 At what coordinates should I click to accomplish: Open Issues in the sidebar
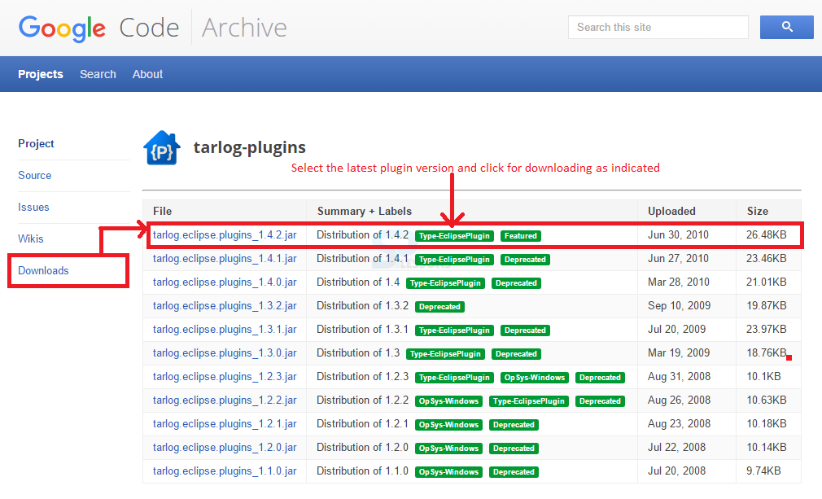click(33, 207)
